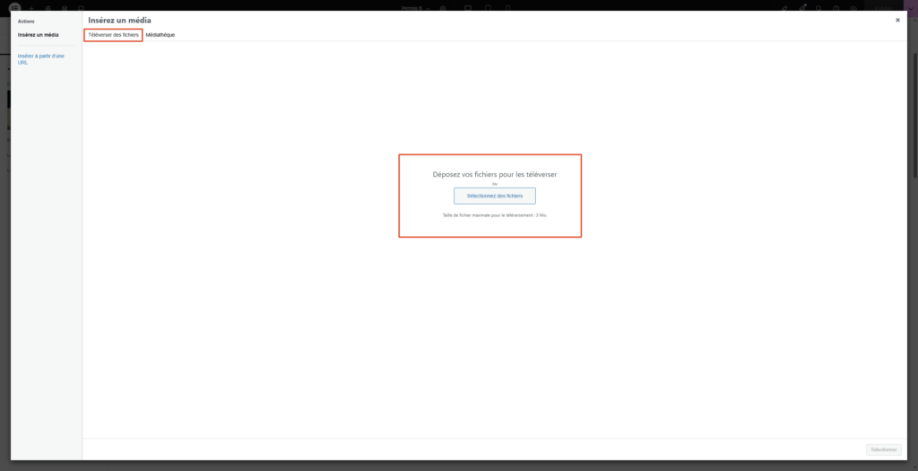This screenshot has height=471, width=918.
Task: Expand the purple publish options chevron
Action: point(910,7)
